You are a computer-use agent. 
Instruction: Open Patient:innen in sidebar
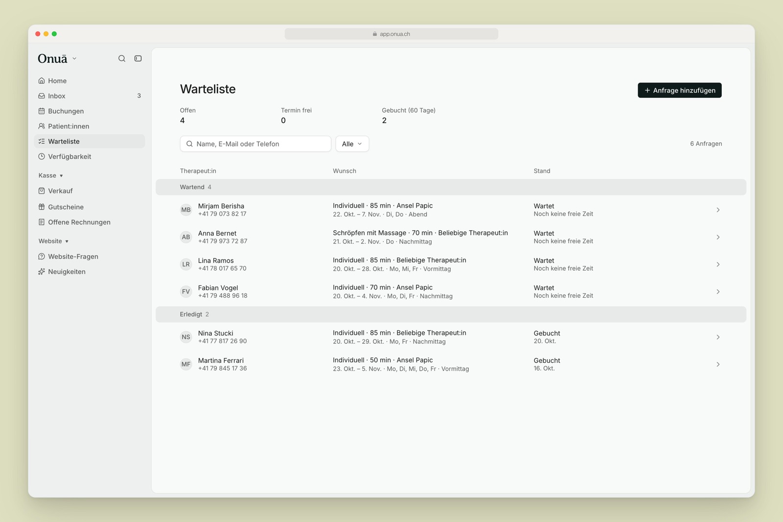click(x=90, y=126)
